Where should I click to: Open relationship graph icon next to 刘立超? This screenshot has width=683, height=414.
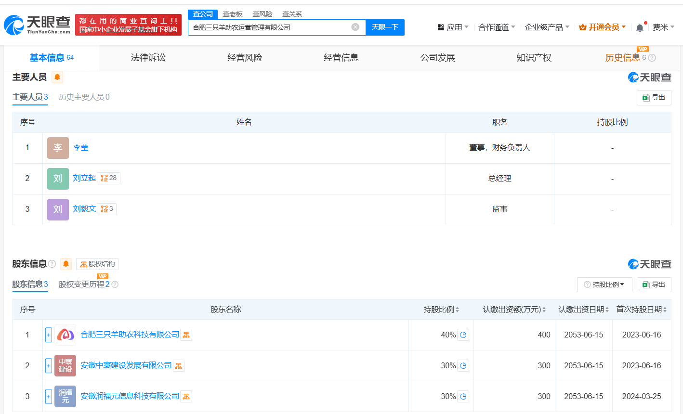105,178
